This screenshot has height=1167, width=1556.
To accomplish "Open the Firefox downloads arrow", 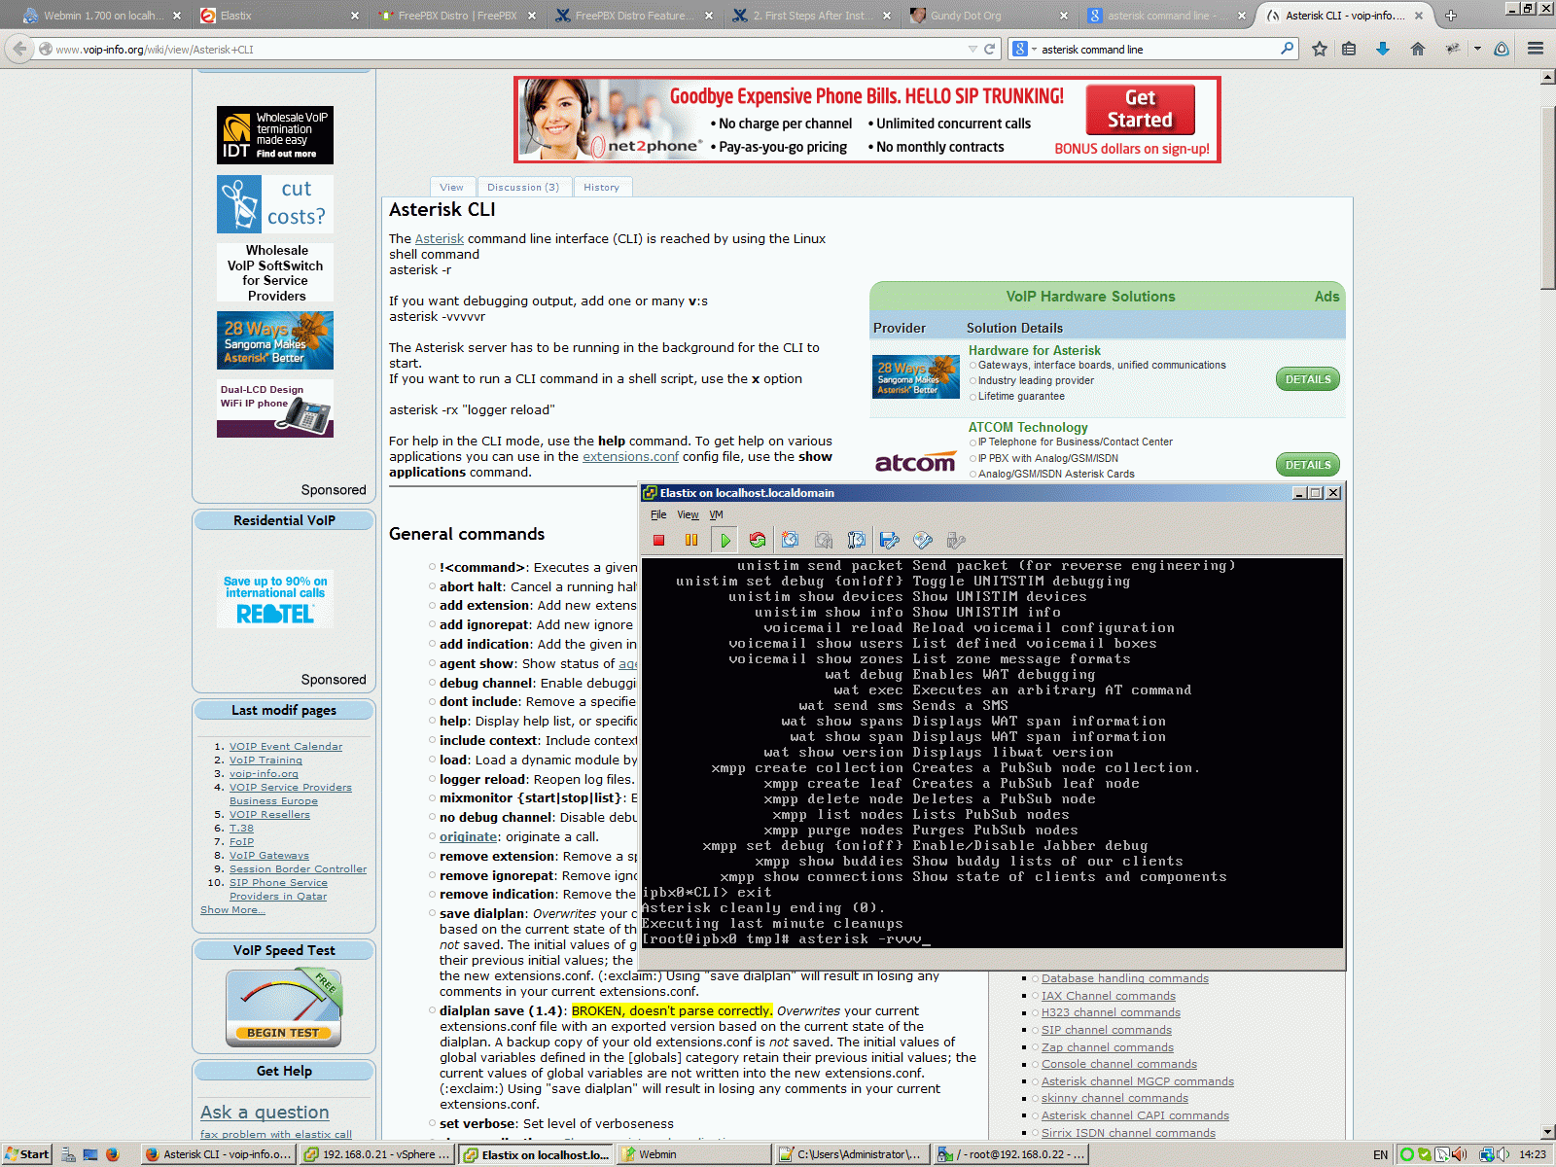I will tap(1383, 49).
